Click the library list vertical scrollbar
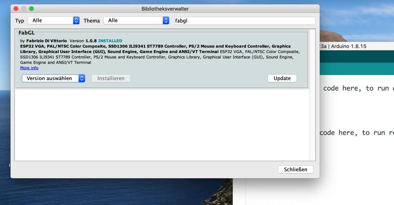The image size is (394, 205). pyautogui.click(x=312, y=95)
